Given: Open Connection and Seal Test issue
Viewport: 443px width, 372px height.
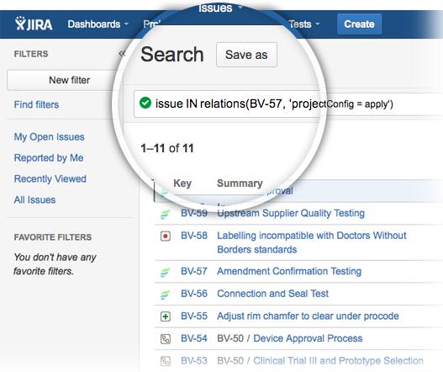Looking at the screenshot, I should 272,294.
